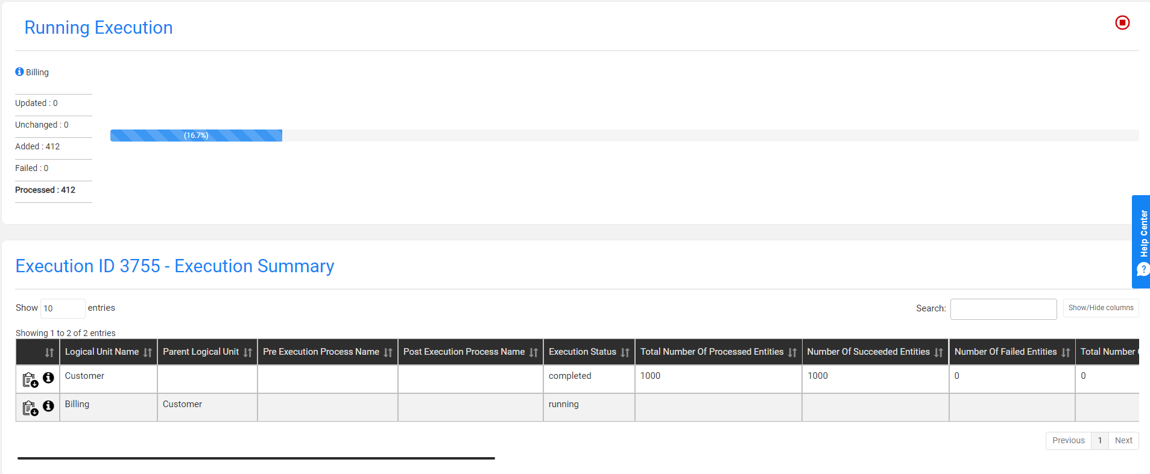Click the Billing info icon
Image resolution: width=1150 pixels, height=474 pixels.
[x=19, y=72]
